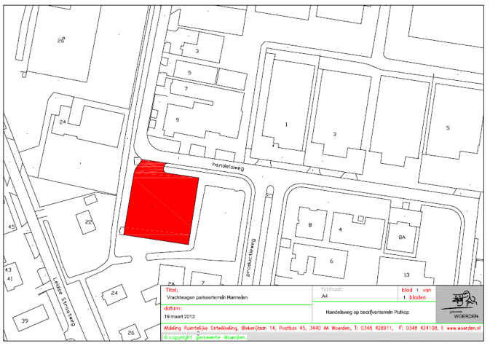Click building number 13
490x346 pixels.
[407, 274]
